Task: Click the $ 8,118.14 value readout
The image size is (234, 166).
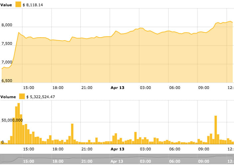Action: [33, 5]
